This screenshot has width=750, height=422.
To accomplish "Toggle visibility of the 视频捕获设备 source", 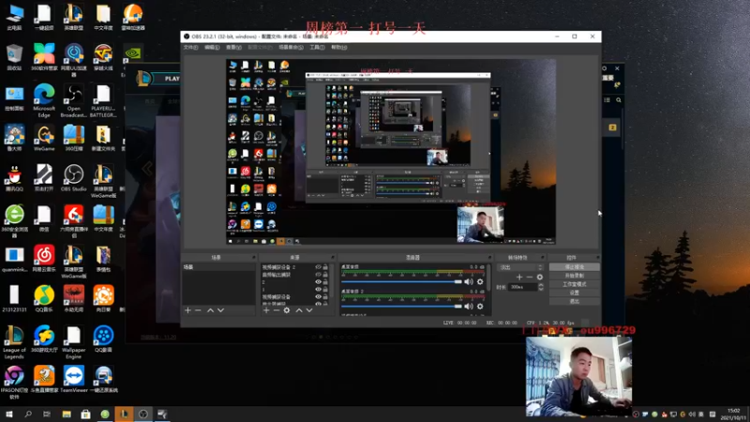I will tap(318, 297).
